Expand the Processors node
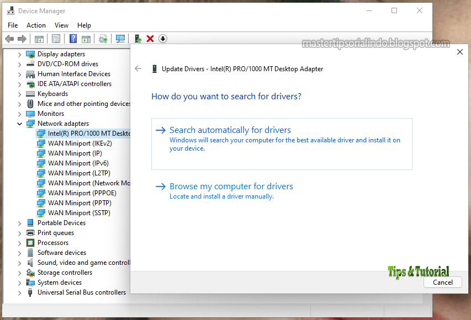This screenshot has height=320, width=471. 19,243
